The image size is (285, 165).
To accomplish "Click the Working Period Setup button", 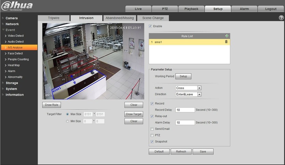I will pyautogui.click(x=183, y=76).
